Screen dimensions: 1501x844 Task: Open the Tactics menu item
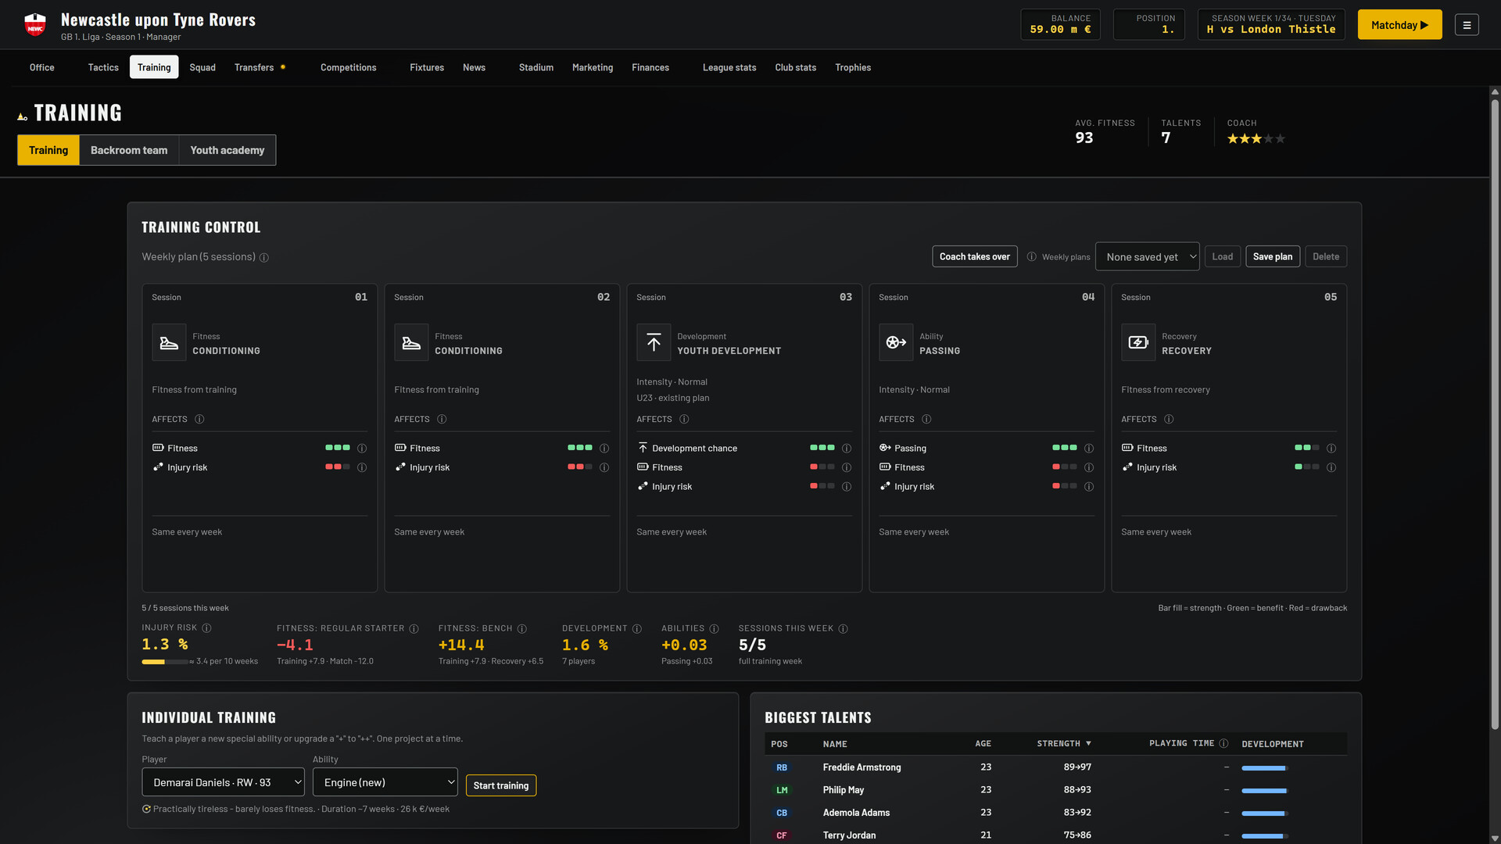(x=103, y=67)
